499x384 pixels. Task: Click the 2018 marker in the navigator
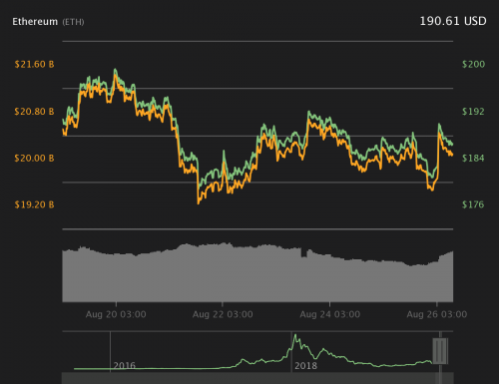coord(305,366)
